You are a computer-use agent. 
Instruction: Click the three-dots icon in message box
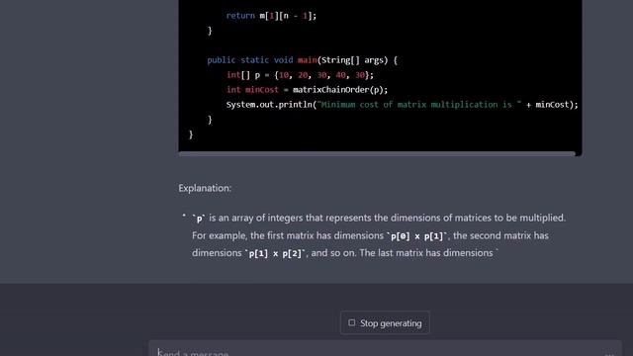click(x=609, y=354)
